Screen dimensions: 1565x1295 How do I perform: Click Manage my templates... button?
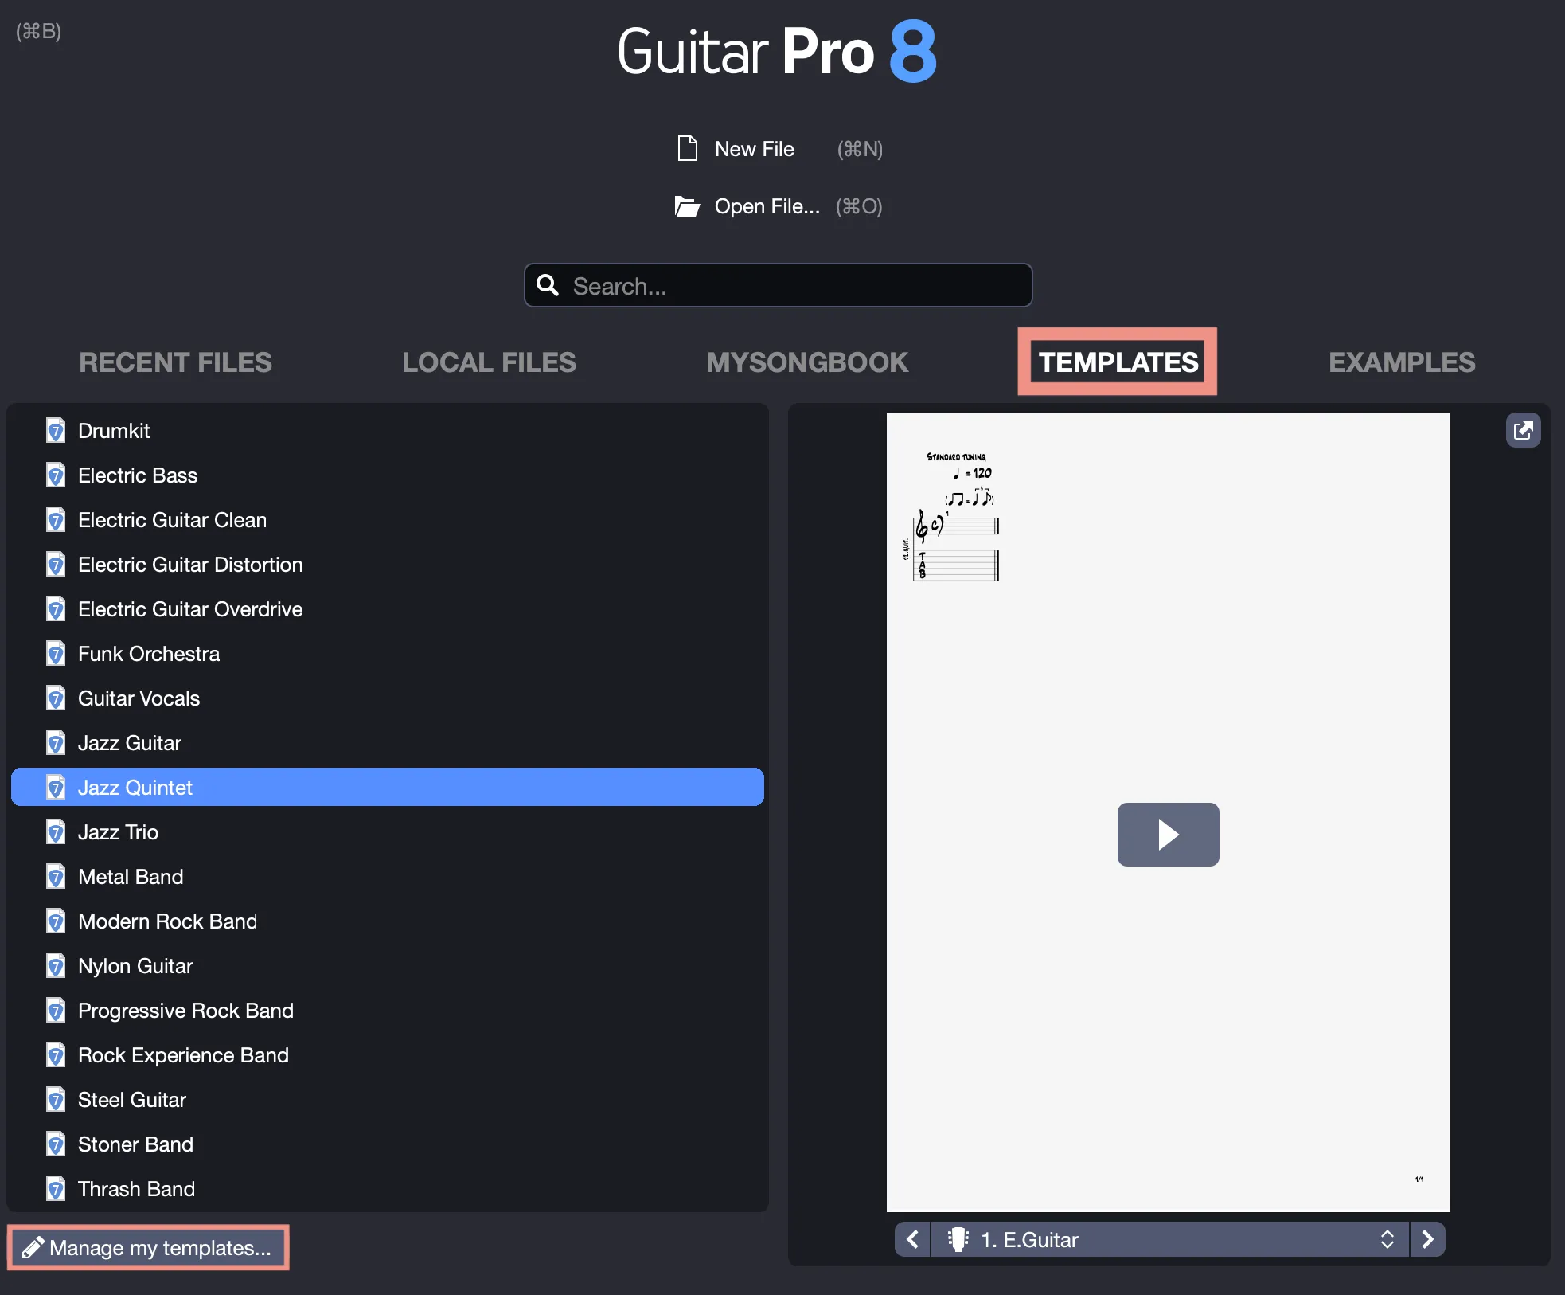[148, 1247]
